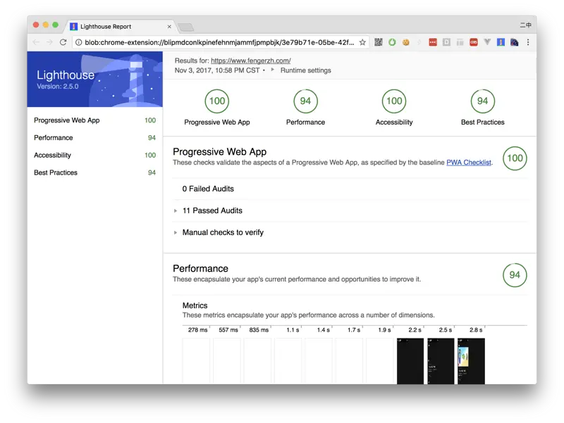This screenshot has width=564, height=423.
Task: Open the 2.5 s filmstrip screenshot
Action: coord(441,361)
